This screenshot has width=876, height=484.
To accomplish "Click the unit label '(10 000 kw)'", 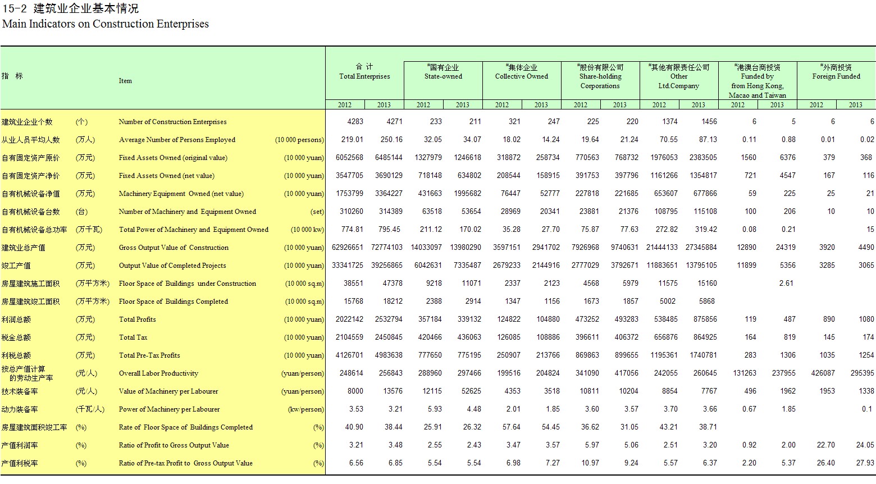I will point(307,230).
